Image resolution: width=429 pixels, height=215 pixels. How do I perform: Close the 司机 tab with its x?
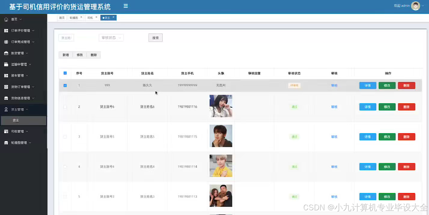click(x=96, y=17)
